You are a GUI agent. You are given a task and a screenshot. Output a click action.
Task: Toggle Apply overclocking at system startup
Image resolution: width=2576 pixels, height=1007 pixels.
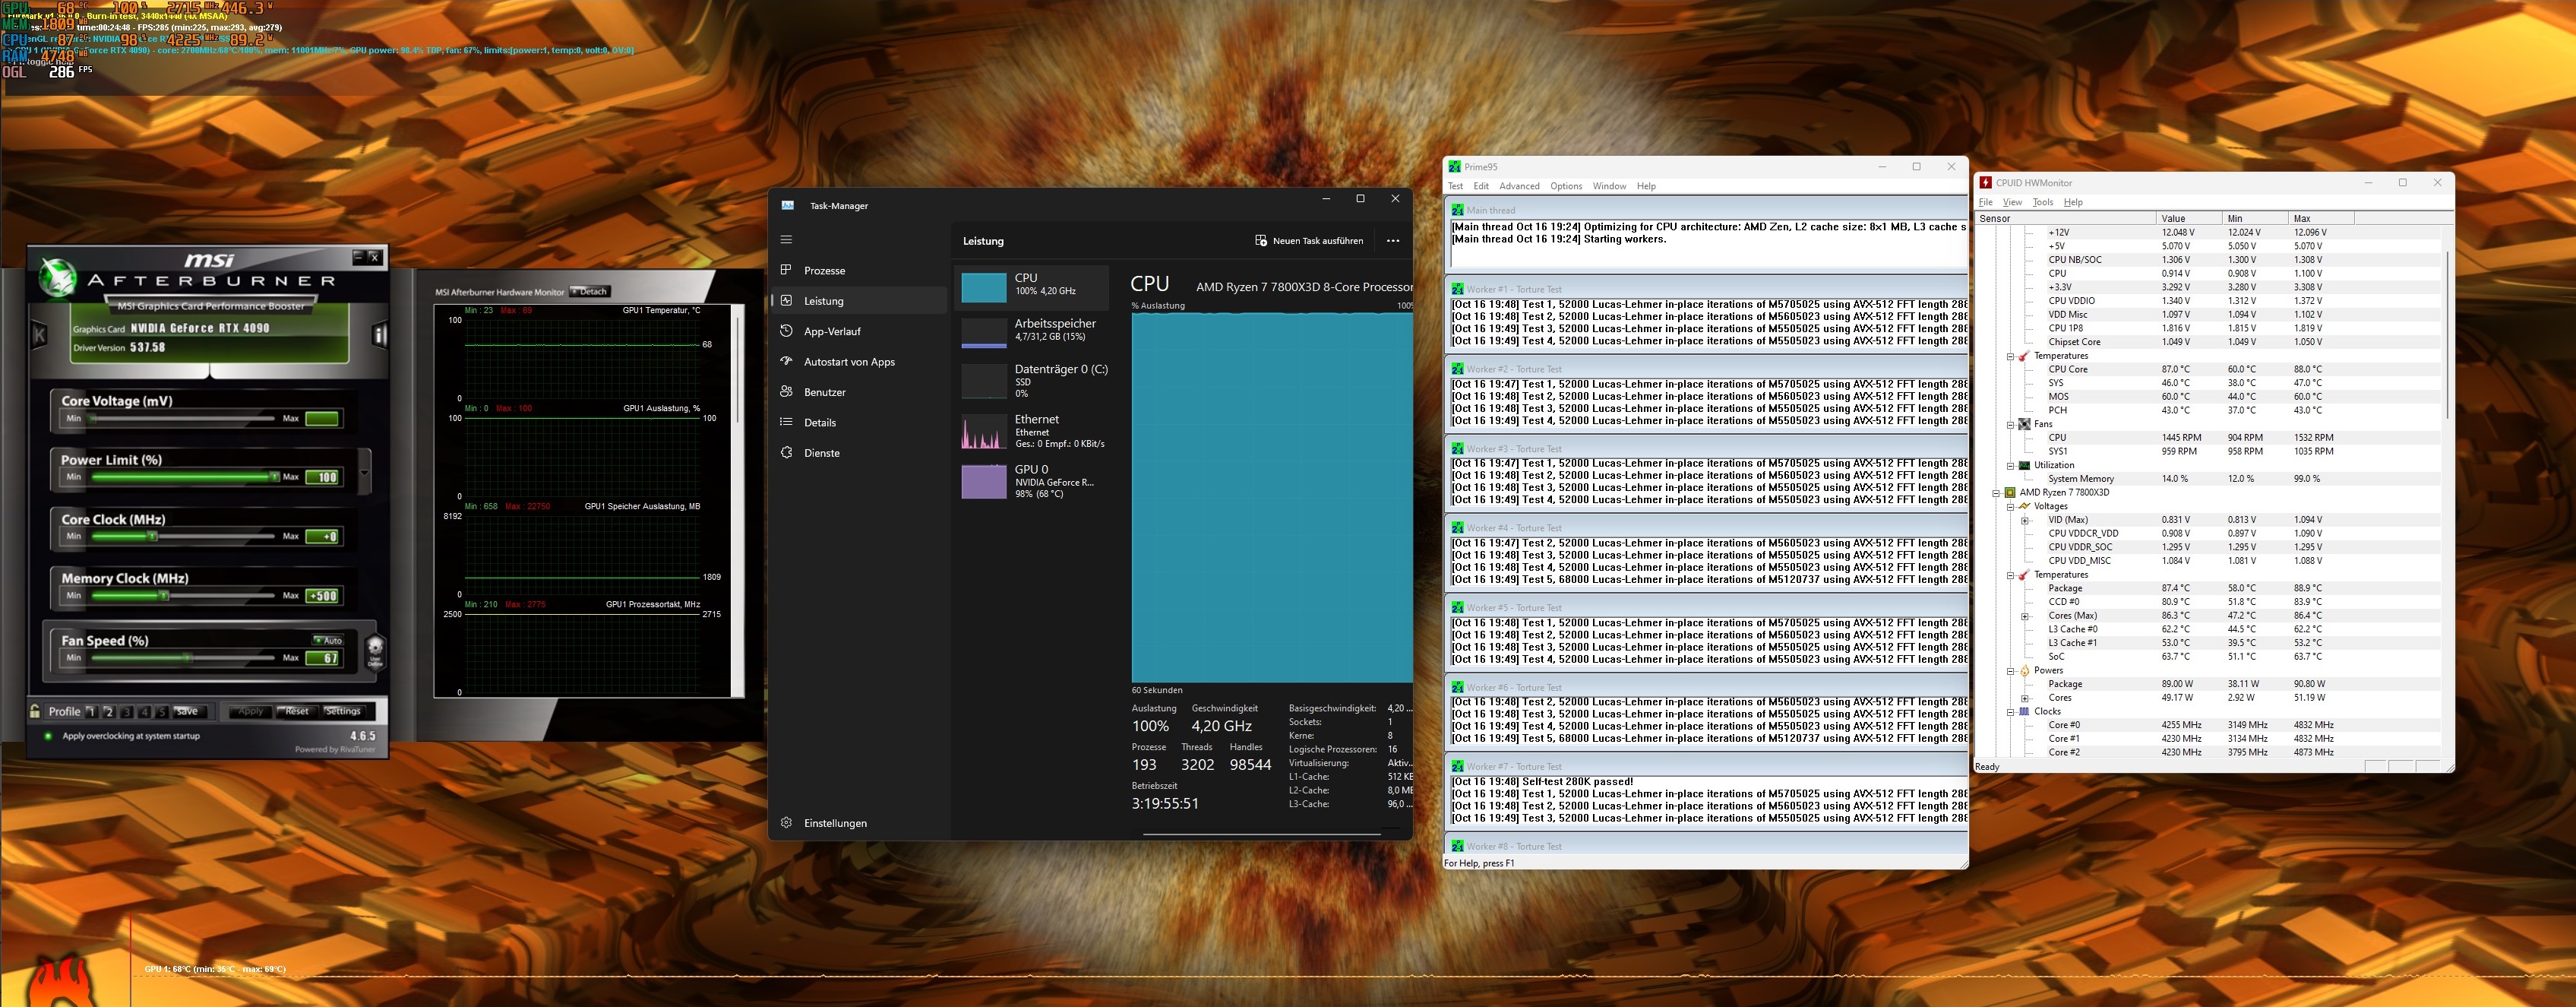pos(48,736)
